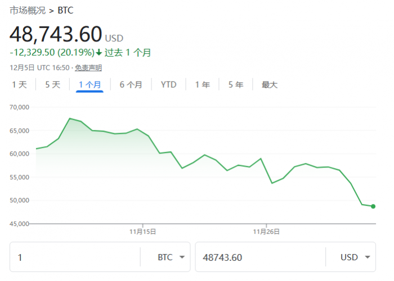Select the 1 年 range tab
The width and height of the screenshot is (394, 281).
click(203, 85)
